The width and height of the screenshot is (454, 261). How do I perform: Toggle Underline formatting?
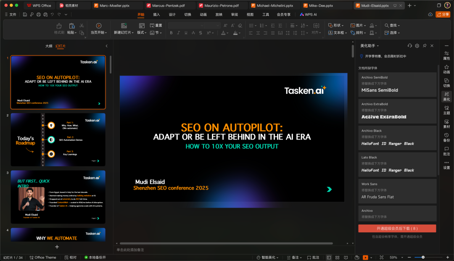click(x=186, y=33)
